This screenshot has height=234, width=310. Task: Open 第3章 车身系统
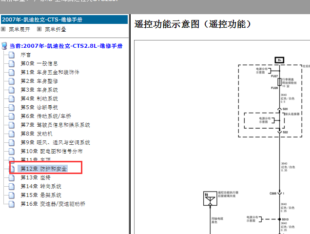pyautogui.click(x=39, y=90)
